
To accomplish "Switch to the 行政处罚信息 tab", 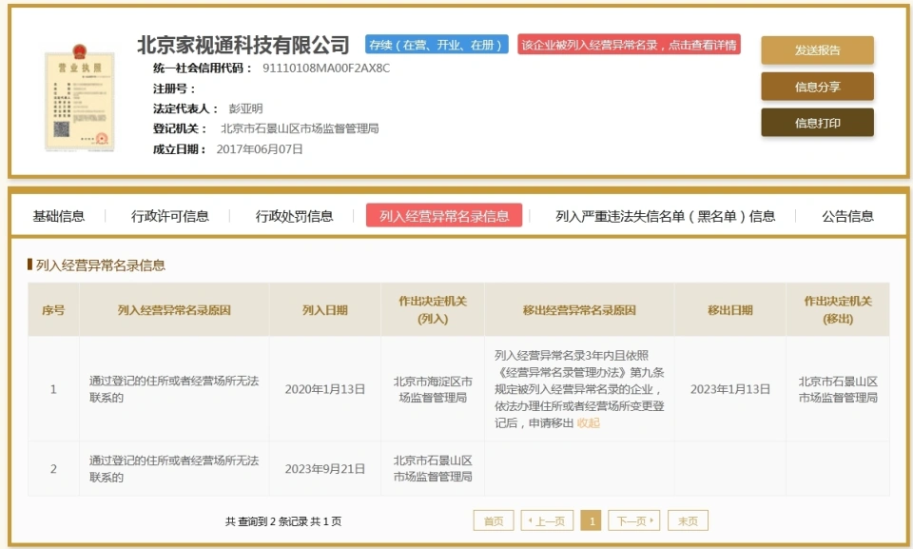I will 294,216.
